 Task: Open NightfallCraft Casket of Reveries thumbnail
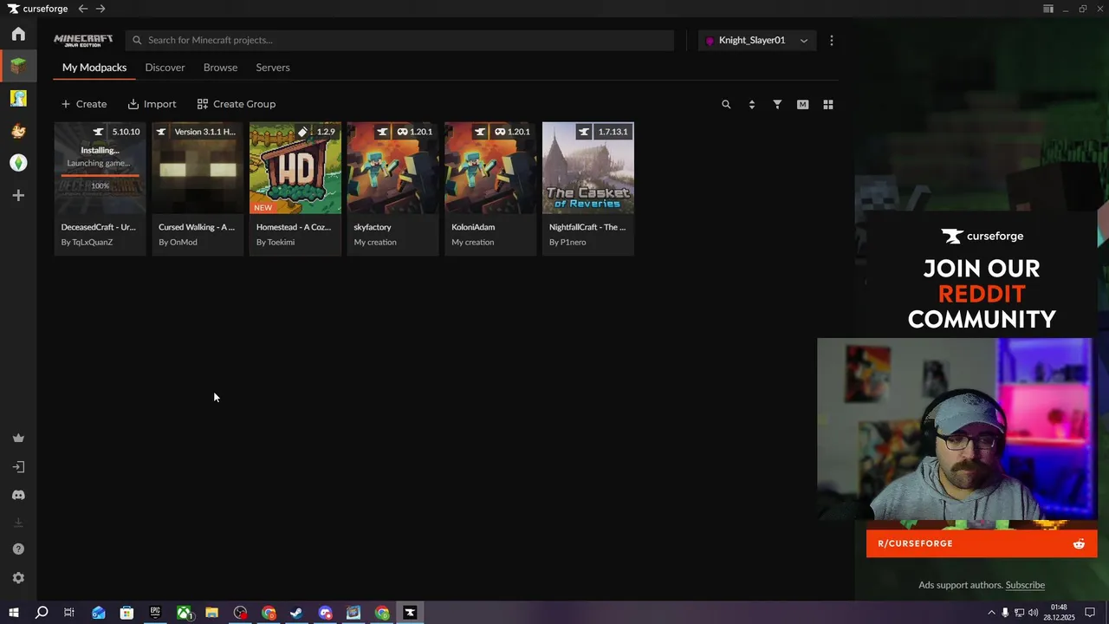point(588,168)
